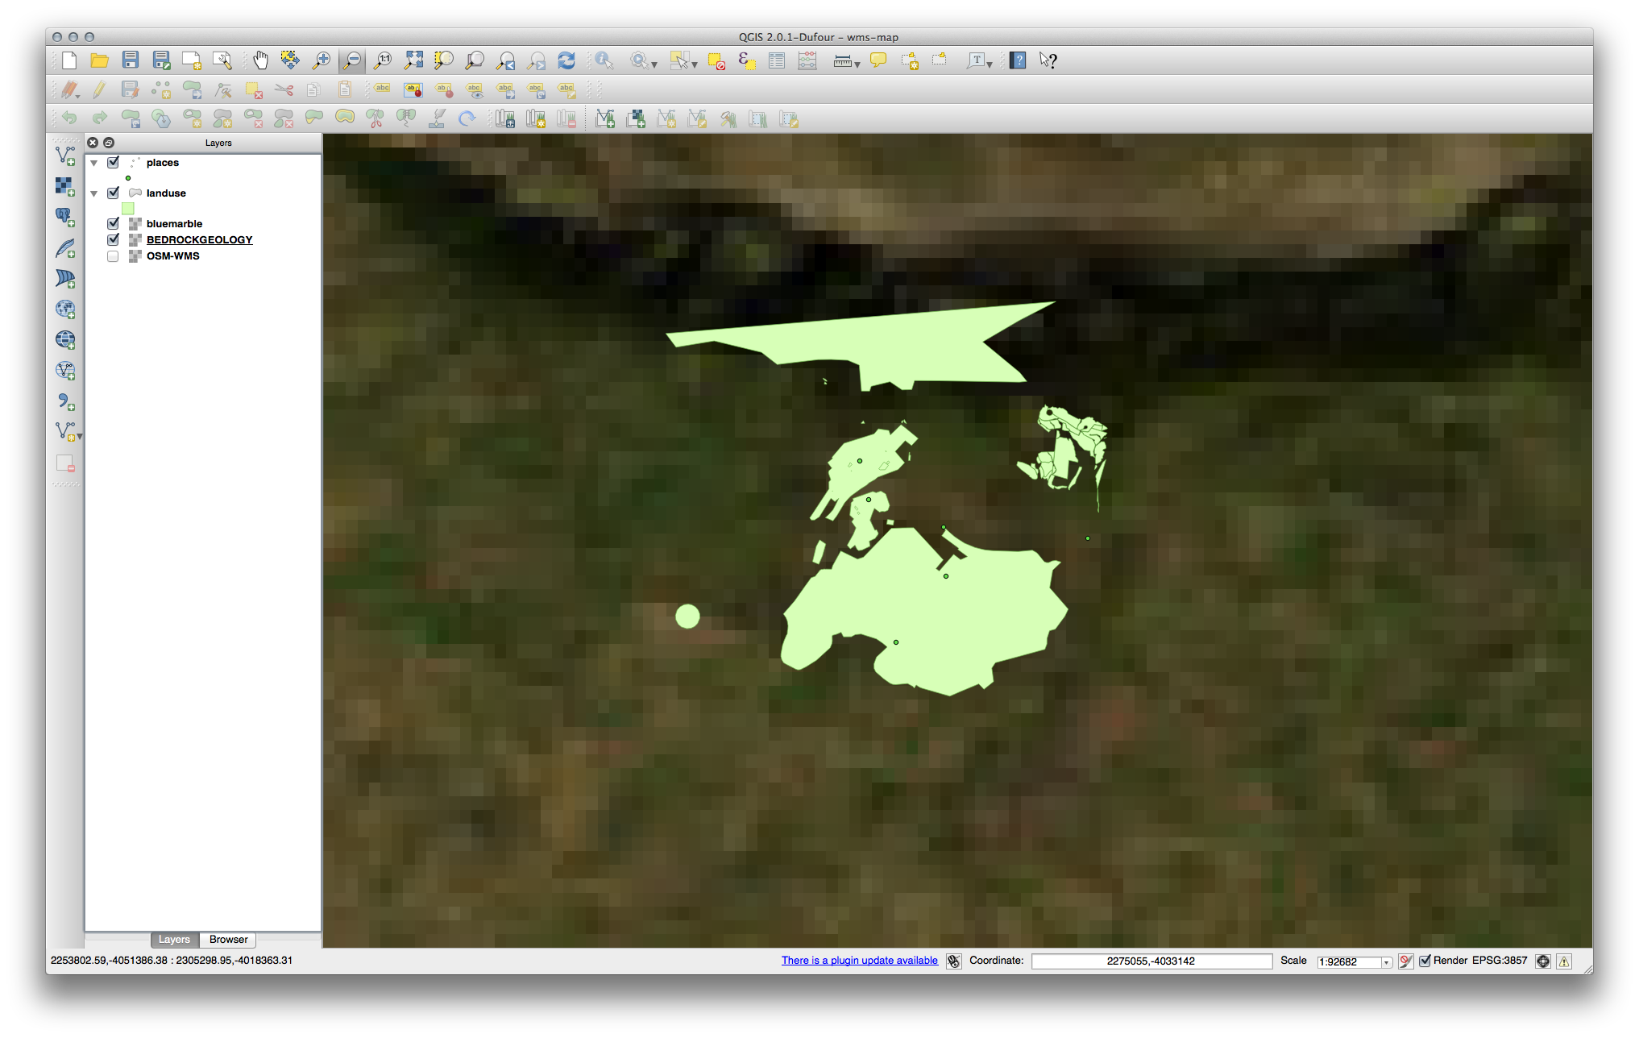Switch to the Browser tab
This screenshot has height=1038, width=1639.
[x=228, y=940]
